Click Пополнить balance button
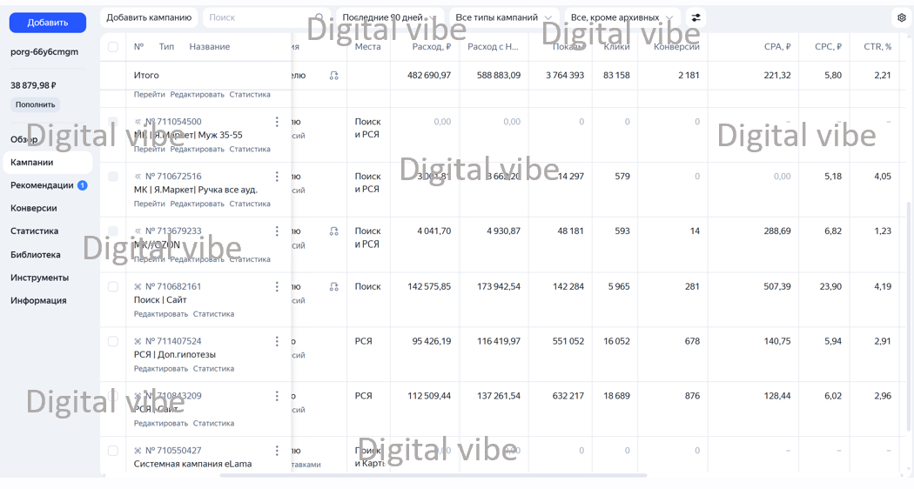Image resolution: width=914 pixels, height=489 pixels. click(x=36, y=105)
